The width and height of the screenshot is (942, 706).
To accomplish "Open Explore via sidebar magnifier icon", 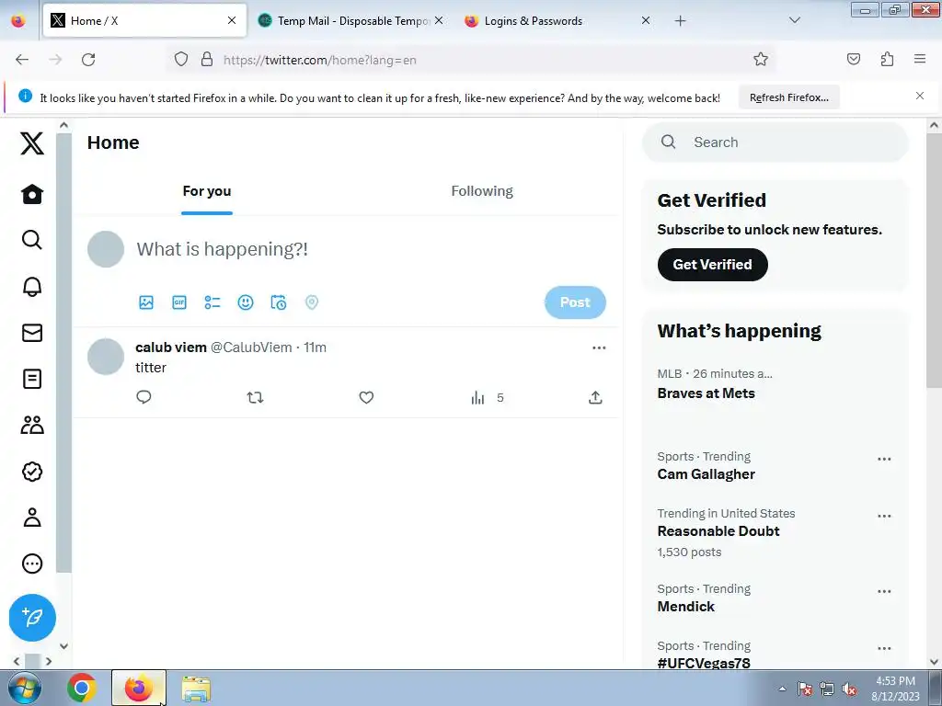I will tap(32, 240).
